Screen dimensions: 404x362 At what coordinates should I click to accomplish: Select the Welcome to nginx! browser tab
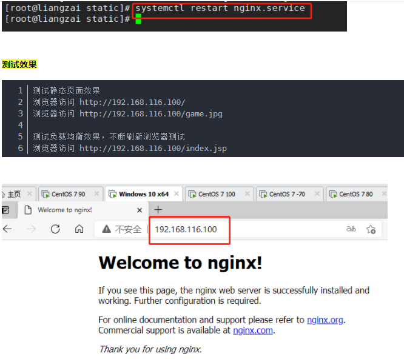coord(82,210)
